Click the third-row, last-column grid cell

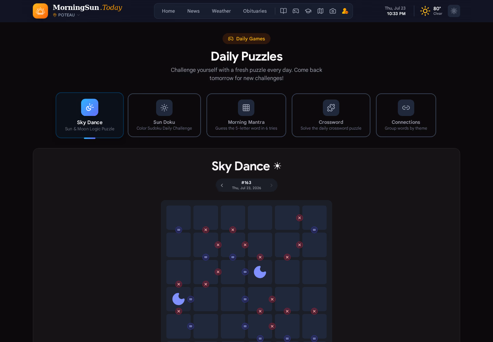pyautogui.click(x=314, y=272)
